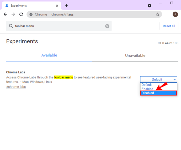Switch to the Unavailable tab
This screenshot has height=150, width=181.
(x=135, y=56)
